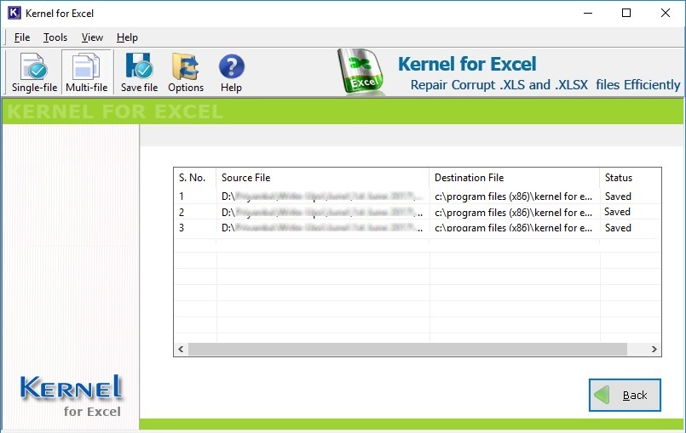Click the Saved status in row 3
This screenshot has width=686, height=433.
(x=618, y=228)
